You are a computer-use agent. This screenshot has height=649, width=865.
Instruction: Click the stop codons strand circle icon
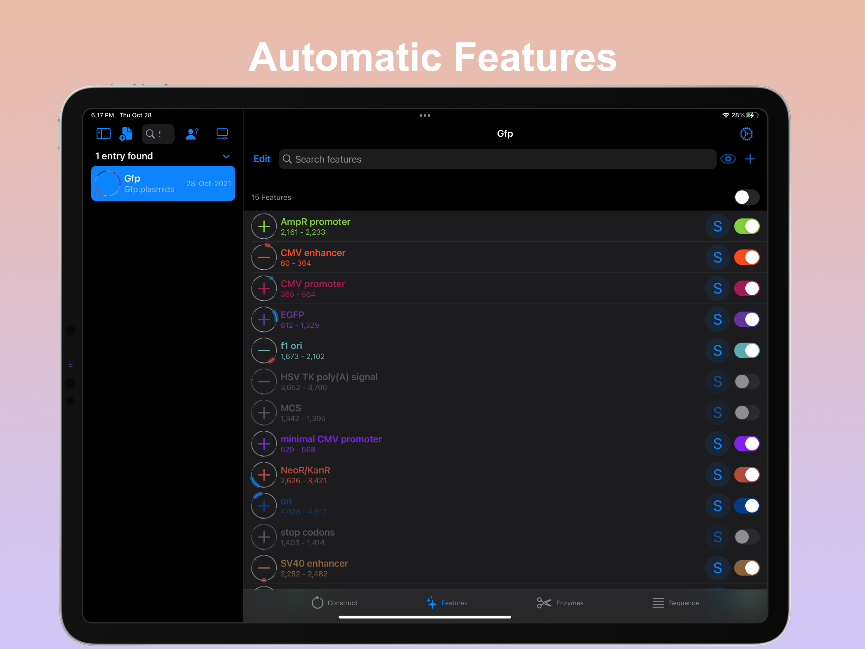(264, 537)
